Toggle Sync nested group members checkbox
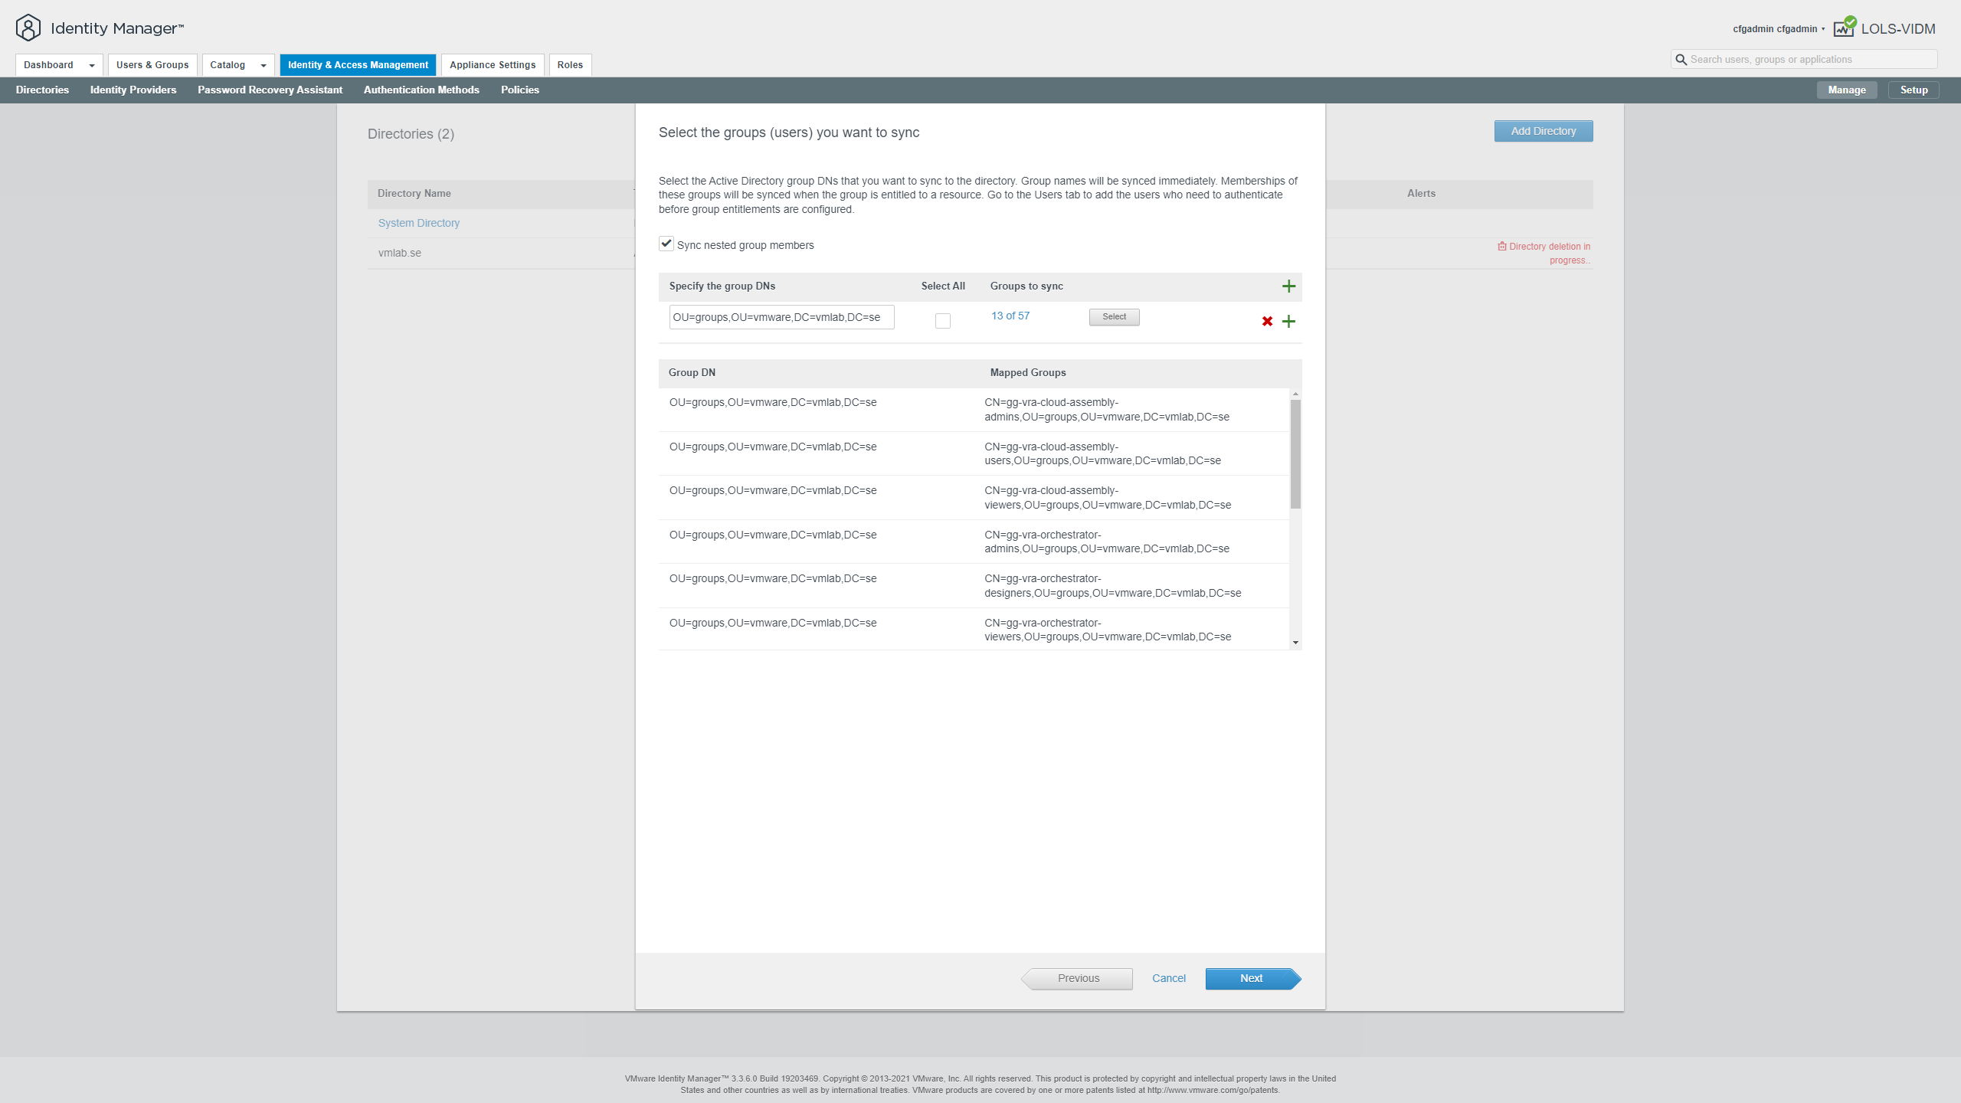This screenshot has width=1961, height=1103. pos(666,244)
